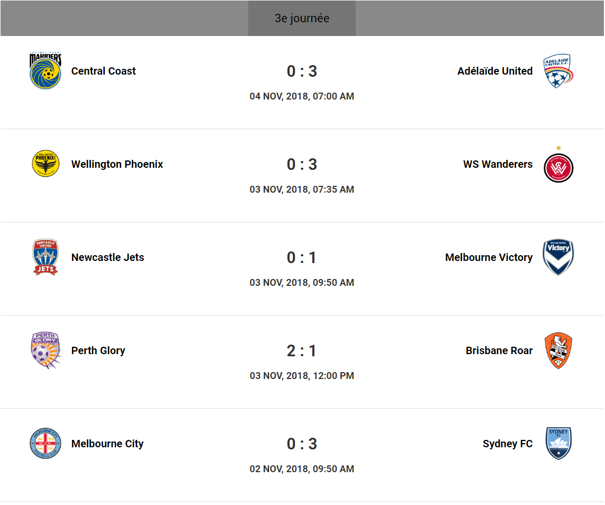Click the Wellington Phoenix logo
The image size is (605, 505).
point(46,164)
